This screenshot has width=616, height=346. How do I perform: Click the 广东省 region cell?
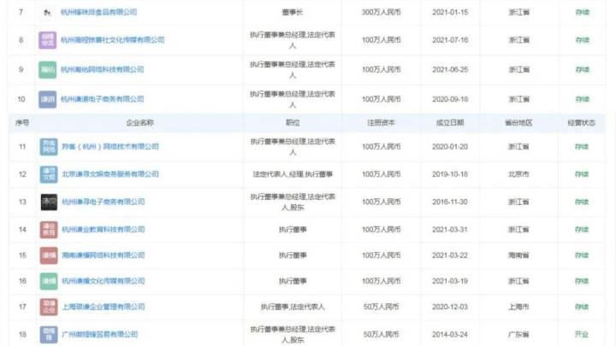tap(518, 334)
